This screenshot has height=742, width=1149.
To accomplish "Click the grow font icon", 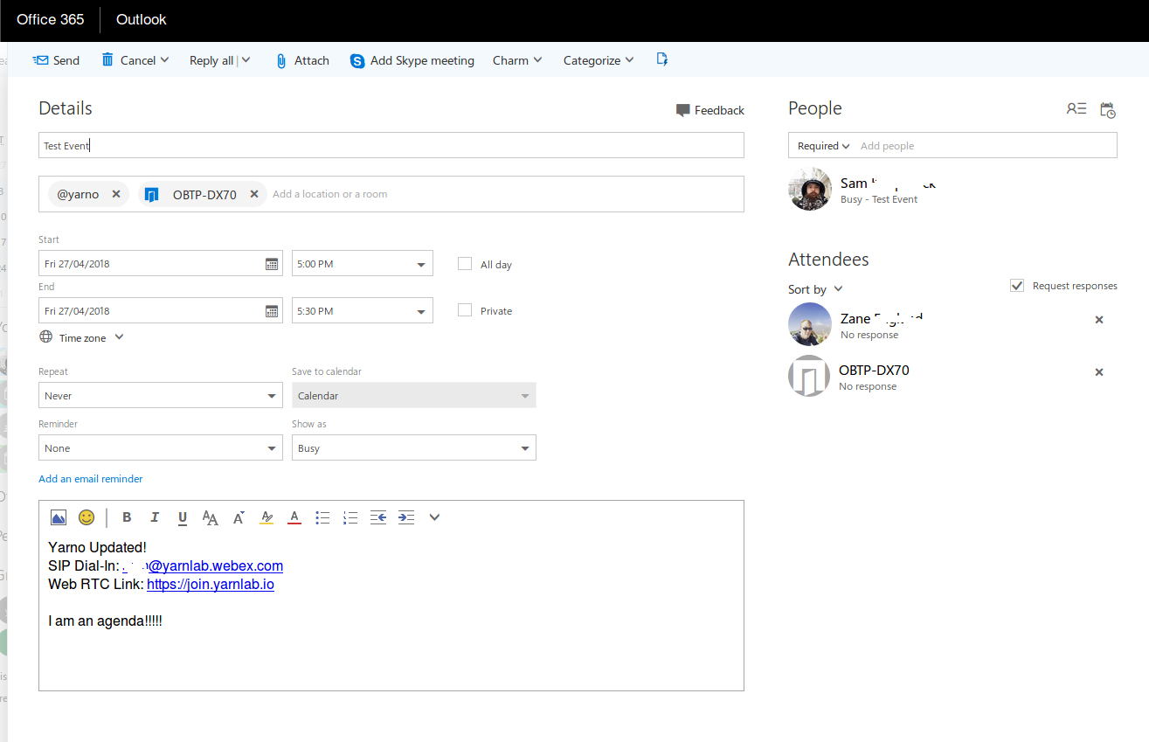I will click(239, 517).
